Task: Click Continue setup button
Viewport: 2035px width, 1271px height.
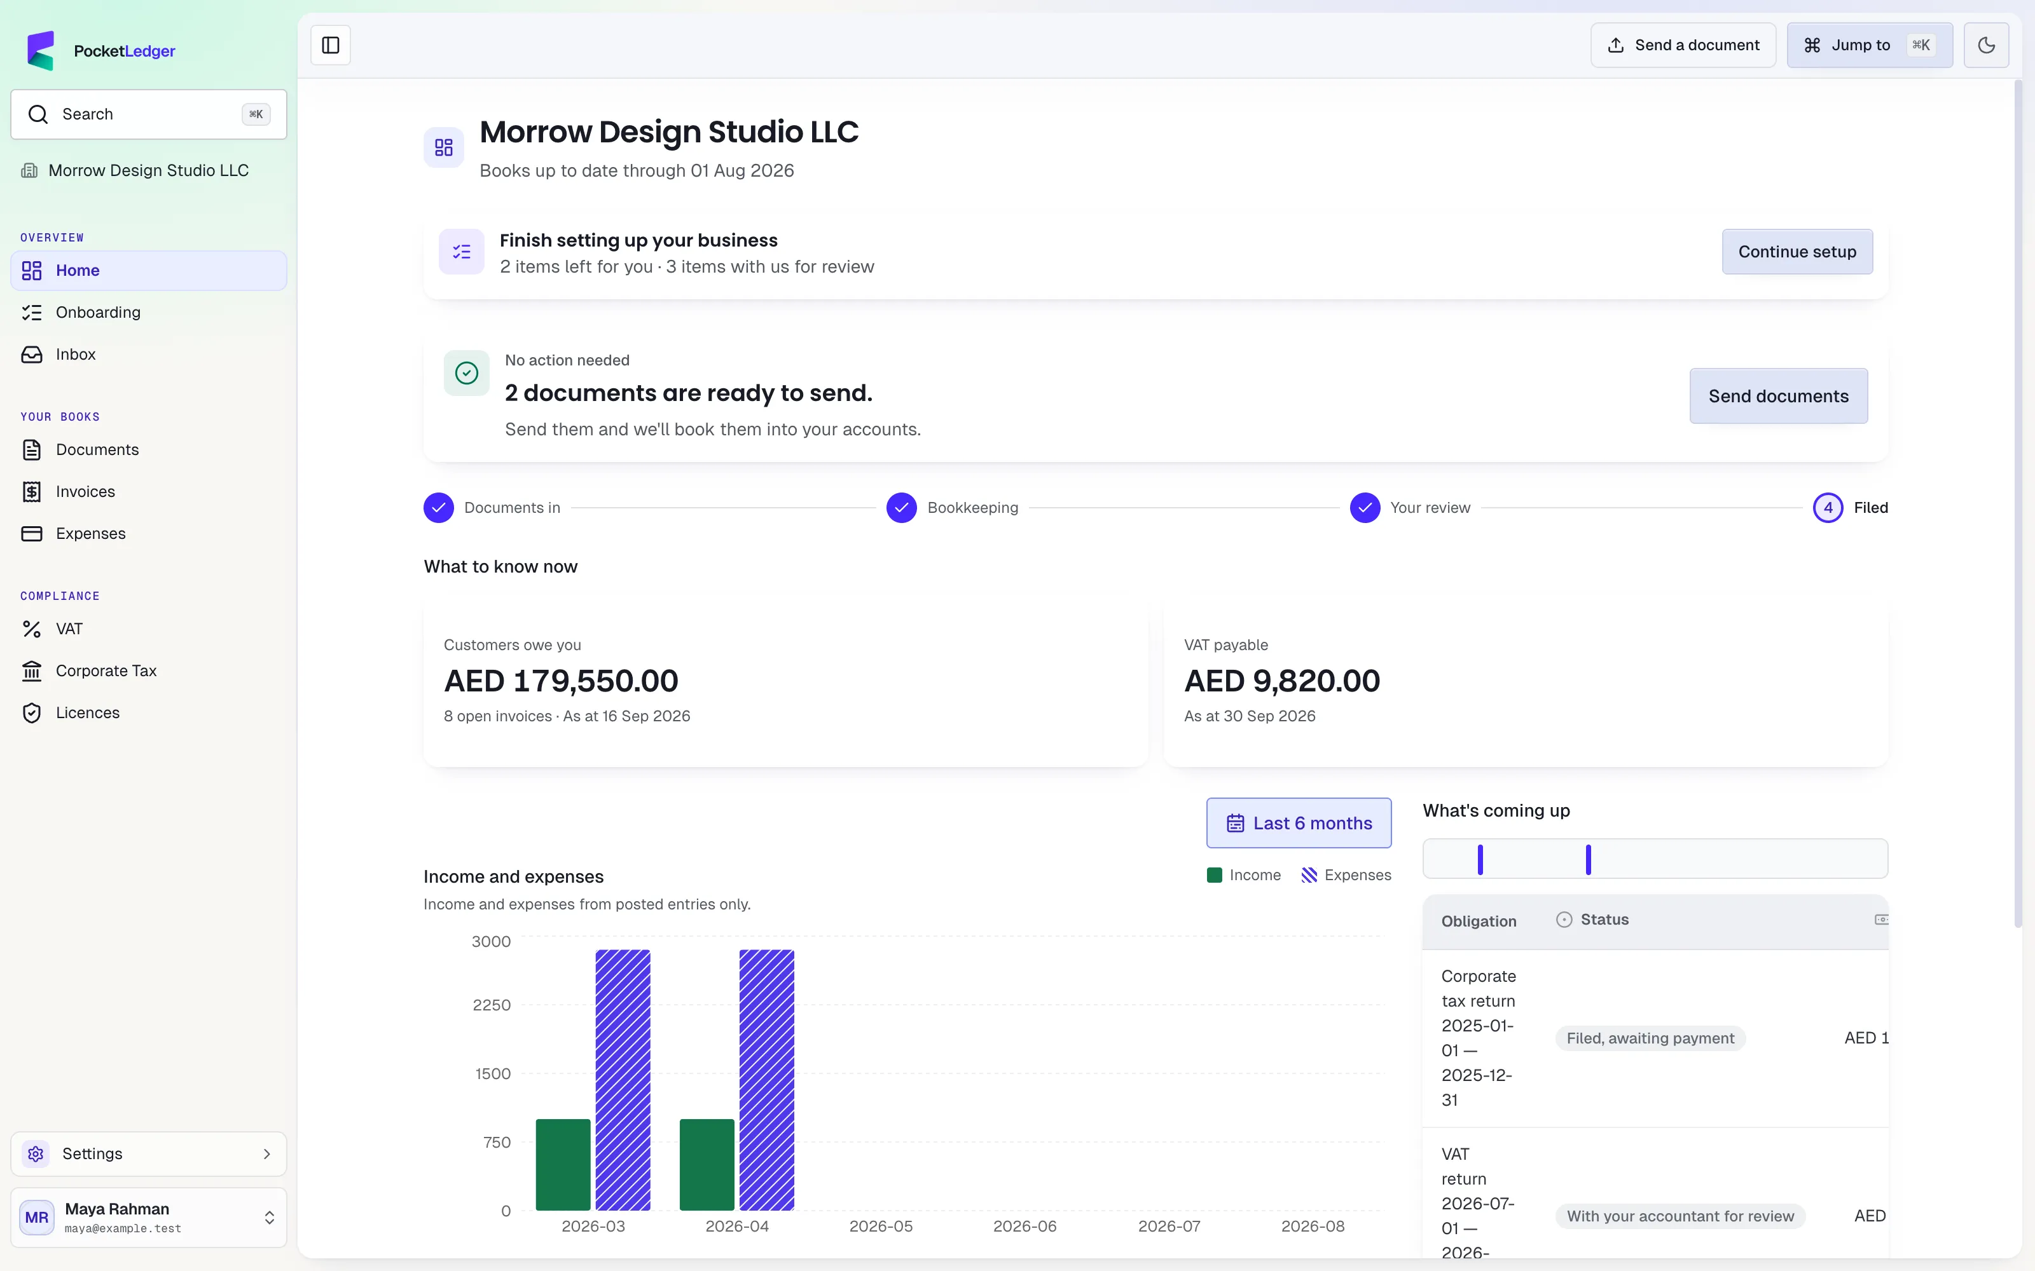Action: (x=1797, y=252)
